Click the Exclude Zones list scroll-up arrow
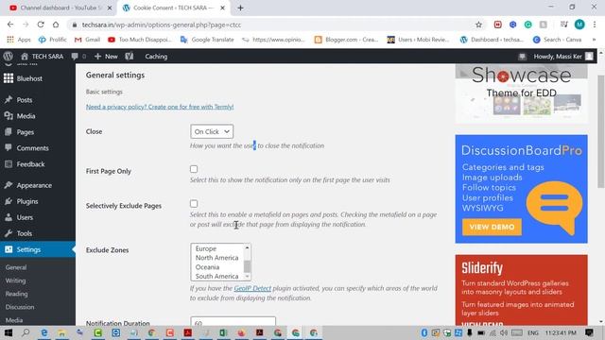605x340 pixels. 248,247
